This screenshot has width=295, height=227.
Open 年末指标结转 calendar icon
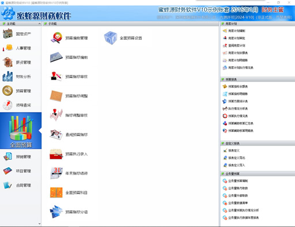(x=56, y=173)
